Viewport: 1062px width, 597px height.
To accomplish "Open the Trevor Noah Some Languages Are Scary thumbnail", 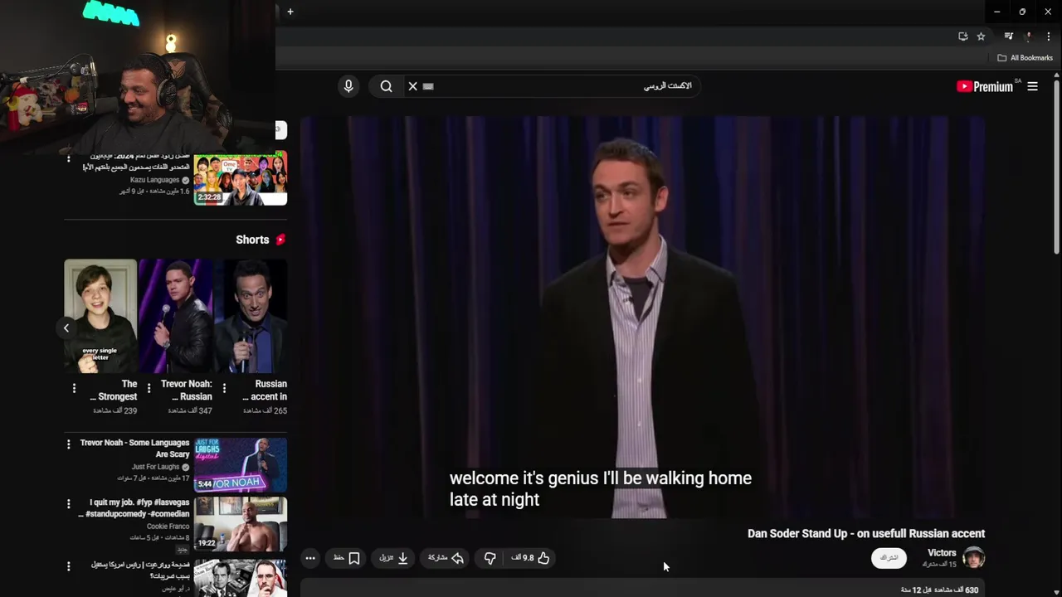I will tap(241, 464).
